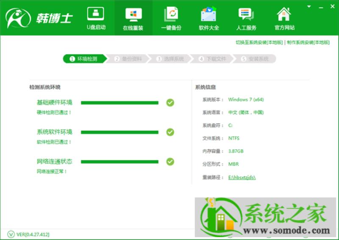This screenshot has width=339, height=240.
Task: Open the title bar dropdown menu arrow
Action: pos(309,6)
